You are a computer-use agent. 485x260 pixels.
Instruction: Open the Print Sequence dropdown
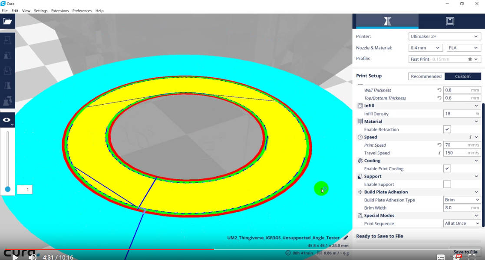[462, 223]
